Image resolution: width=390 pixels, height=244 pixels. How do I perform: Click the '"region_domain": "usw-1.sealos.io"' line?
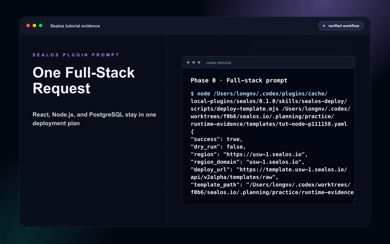click(248, 162)
